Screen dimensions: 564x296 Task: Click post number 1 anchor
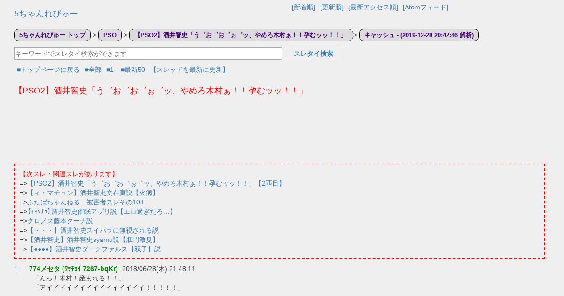coord(16,269)
